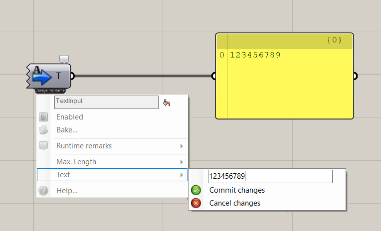Click the Help question mark icon

44,191
